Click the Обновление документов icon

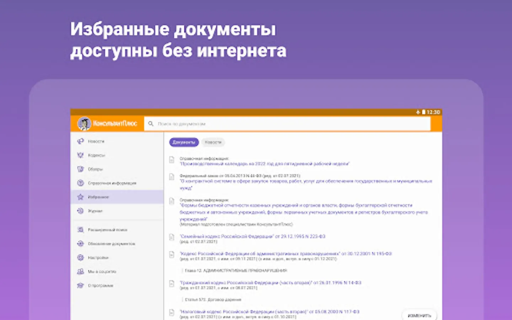pyautogui.click(x=81, y=244)
